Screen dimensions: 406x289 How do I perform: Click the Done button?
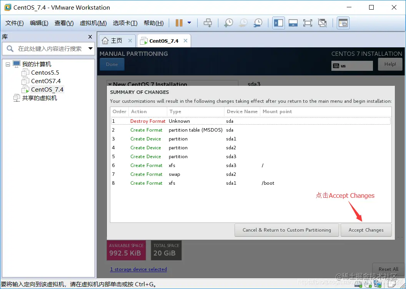click(112, 64)
